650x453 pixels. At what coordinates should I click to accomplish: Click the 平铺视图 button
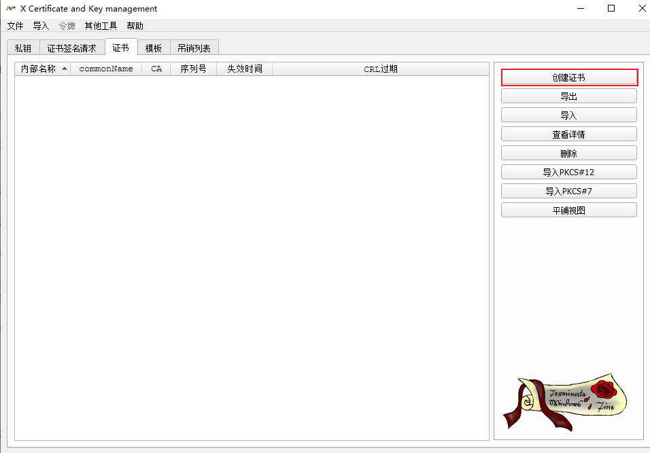(x=568, y=210)
